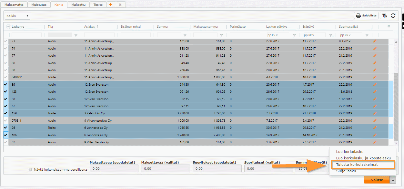Click the Saldolista print button
The image size is (404, 189).
(366, 15)
